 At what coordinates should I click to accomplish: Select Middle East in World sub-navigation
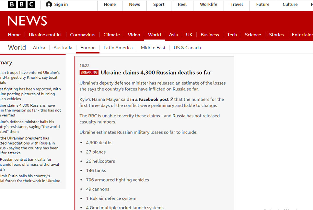coord(153,48)
